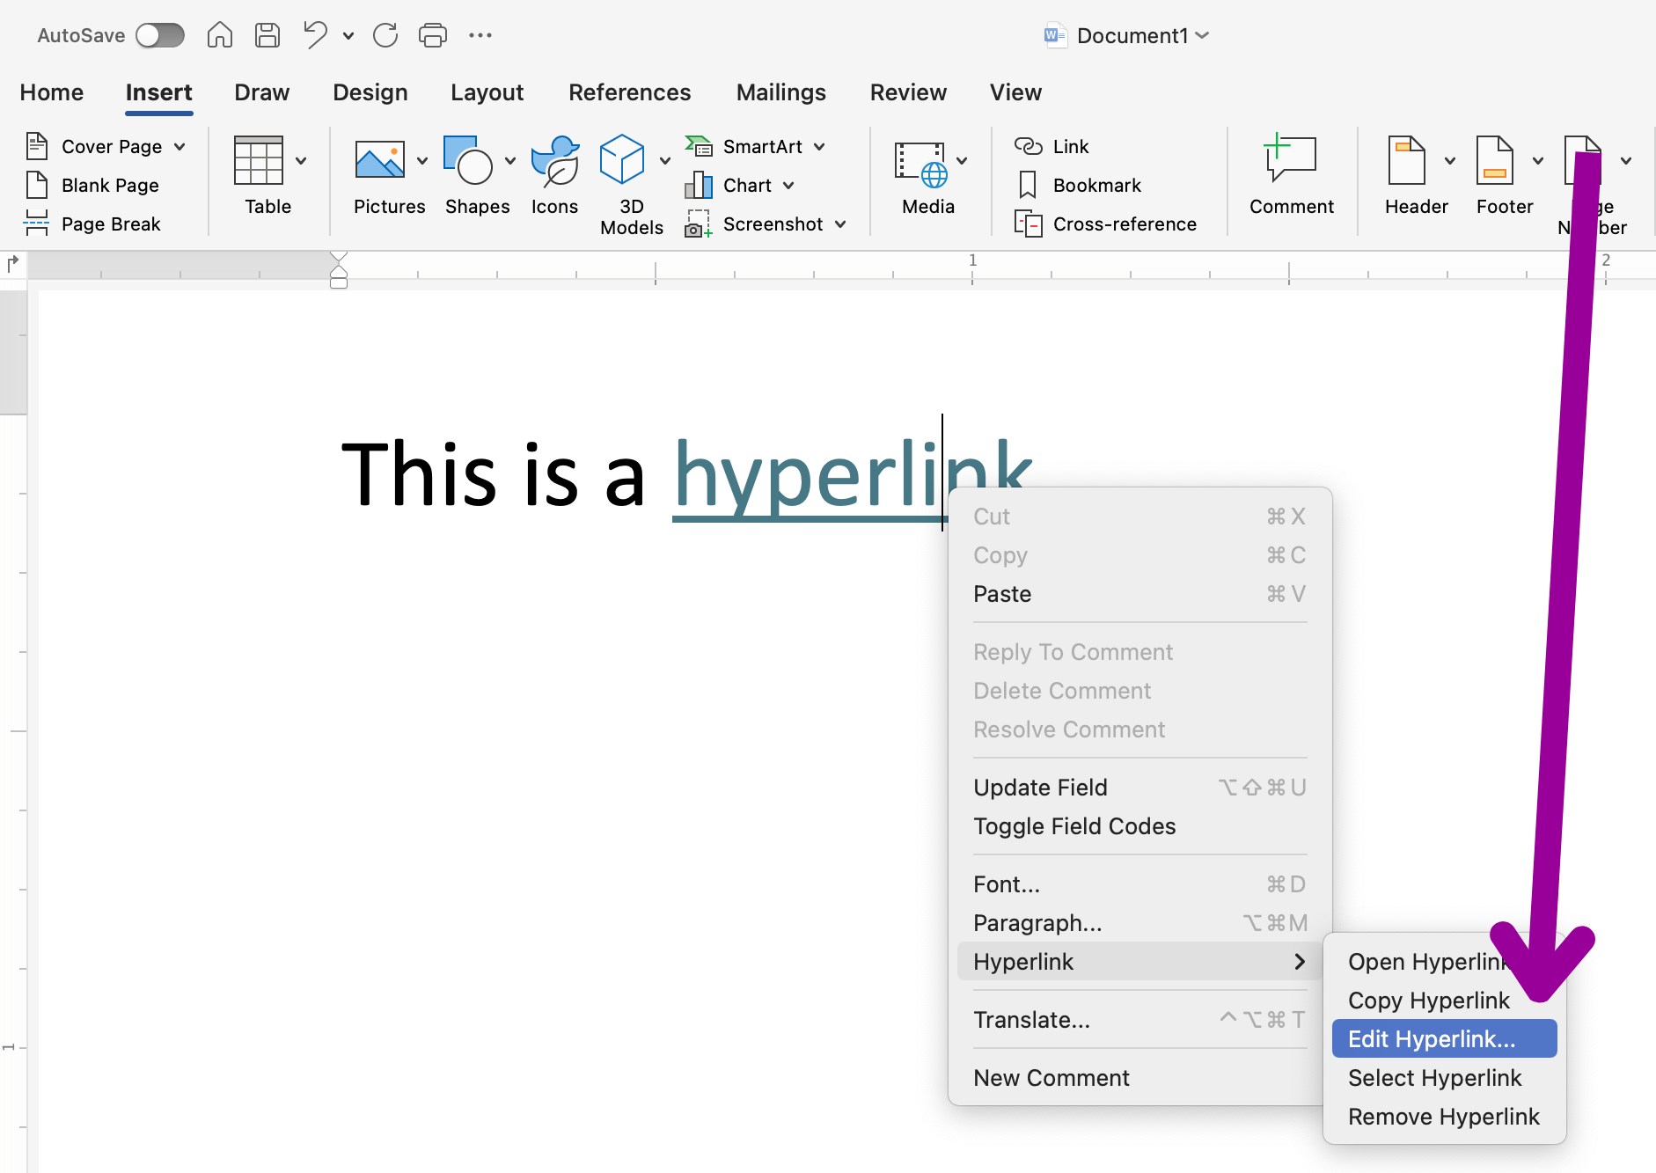Image resolution: width=1656 pixels, height=1173 pixels.
Task: Expand the Media dropdown arrow
Action: 962,161
